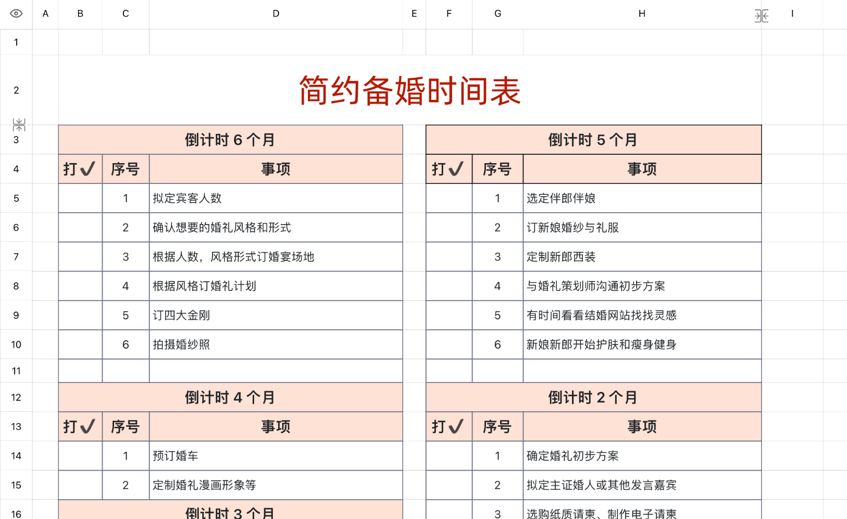Click the 倒计时 6 个月 header cell
Viewport: 847px width, 519px height.
pos(230,140)
